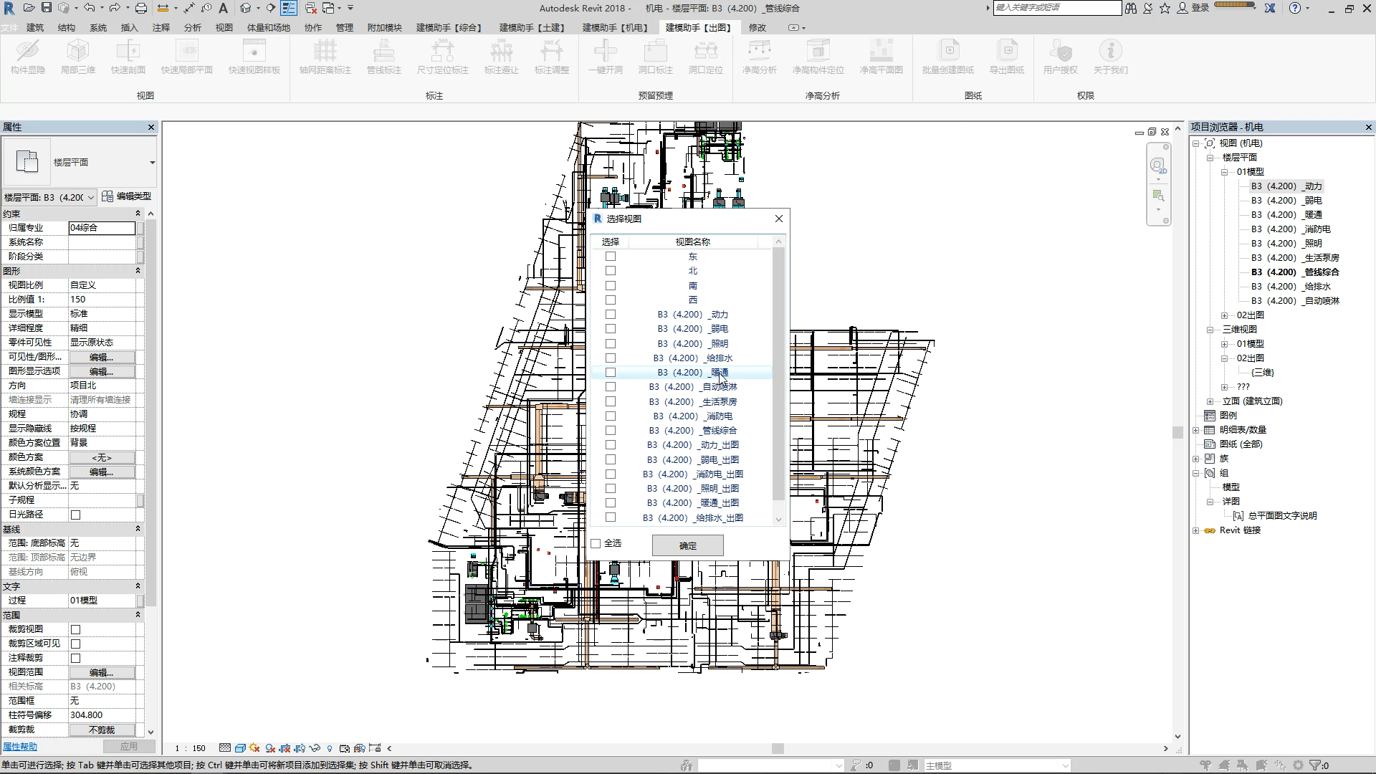Expand the Revit 链接 tree node
The width and height of the screenshot is (1376, 774).
click(x=1196, y=530)
